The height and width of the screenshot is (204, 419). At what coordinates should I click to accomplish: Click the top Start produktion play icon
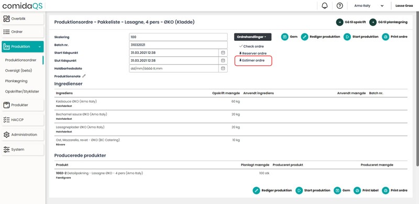point(347,37)
